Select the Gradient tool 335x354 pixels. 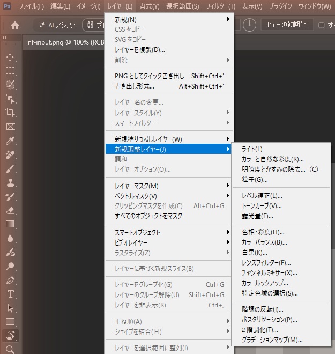(10, 224)
